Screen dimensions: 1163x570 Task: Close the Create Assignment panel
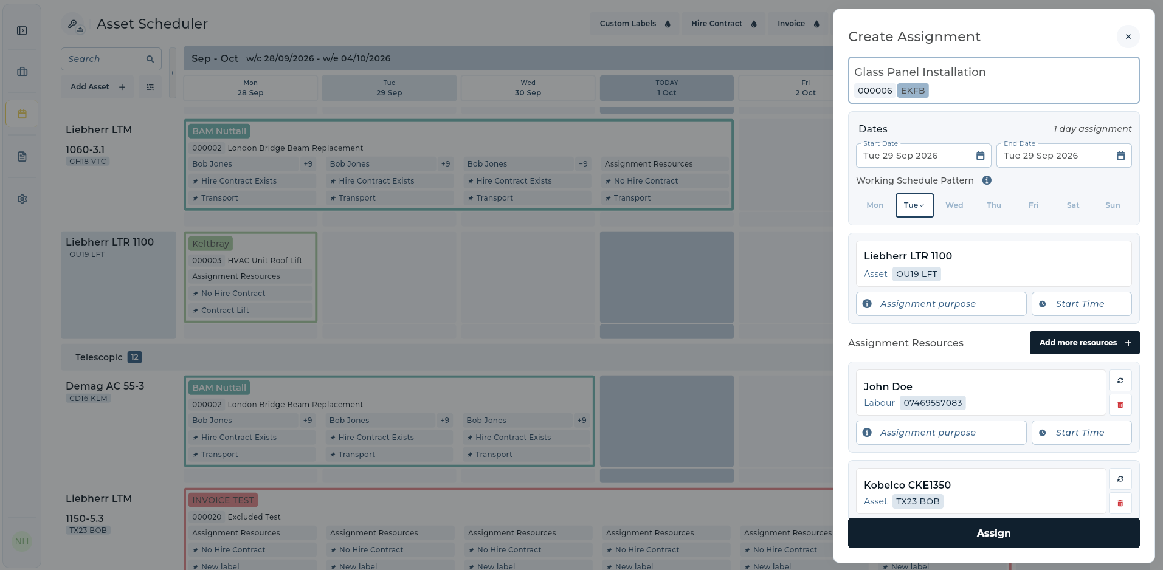[x=1128, y=36]
